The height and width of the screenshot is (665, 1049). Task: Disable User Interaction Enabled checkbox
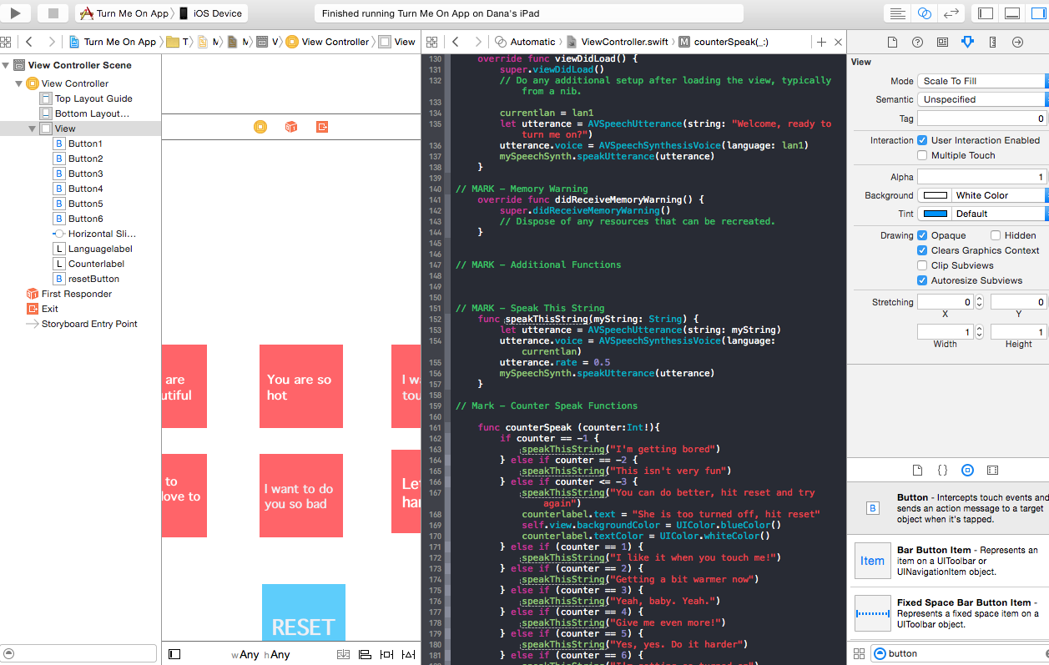click(x=922, y=140)
